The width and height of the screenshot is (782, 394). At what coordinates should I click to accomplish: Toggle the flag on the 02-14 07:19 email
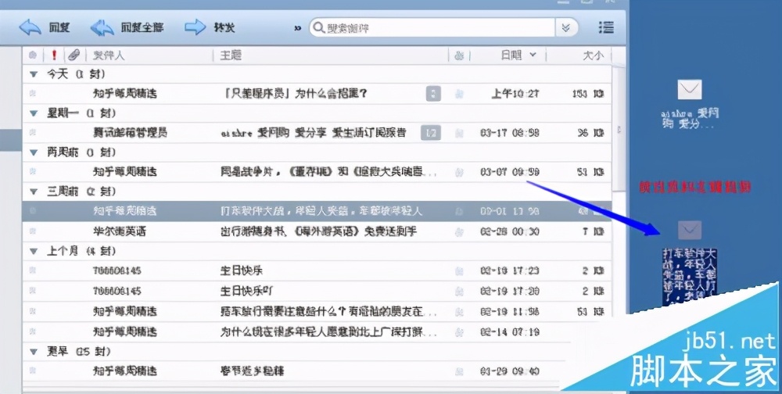459,331
